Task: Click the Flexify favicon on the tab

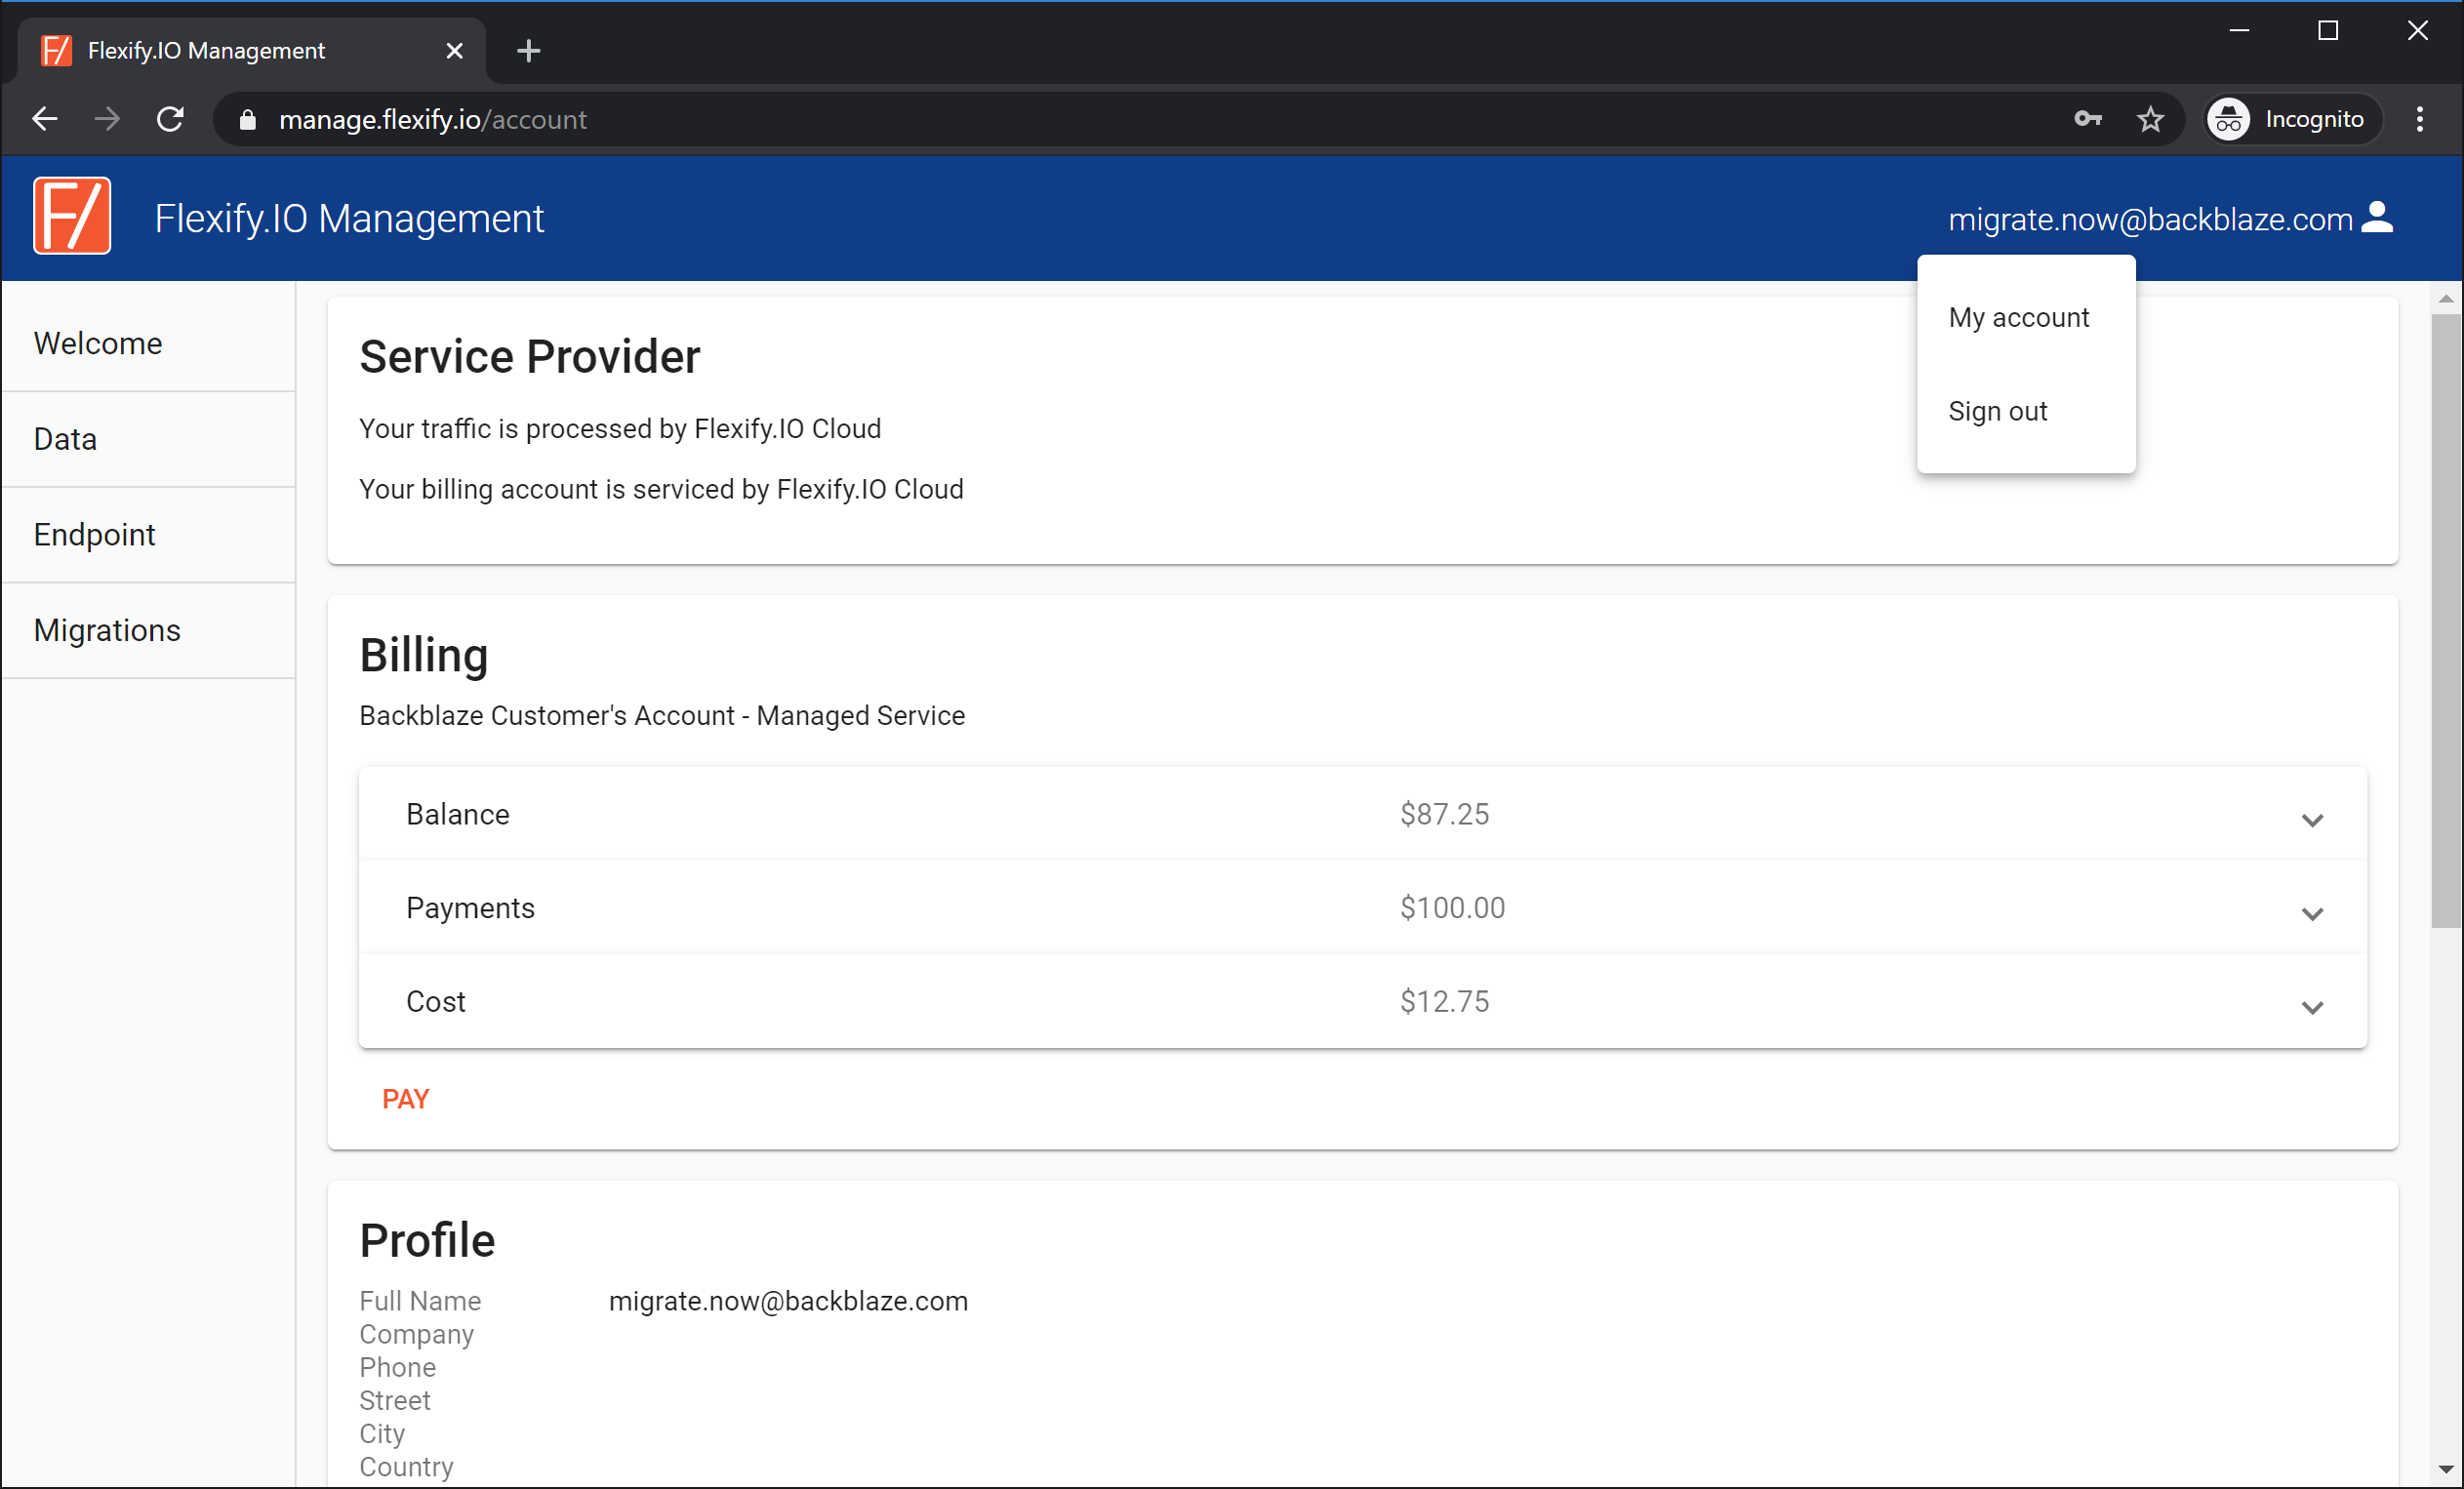Action: tap(56, 50)
